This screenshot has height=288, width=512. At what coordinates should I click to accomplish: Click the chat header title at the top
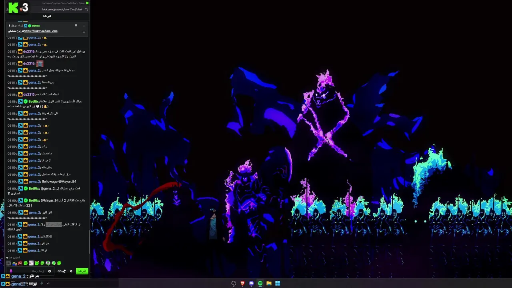tap(47, 16)
